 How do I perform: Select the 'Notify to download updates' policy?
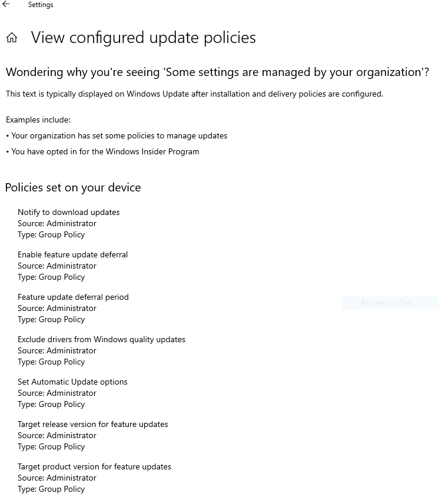[68, 212]
